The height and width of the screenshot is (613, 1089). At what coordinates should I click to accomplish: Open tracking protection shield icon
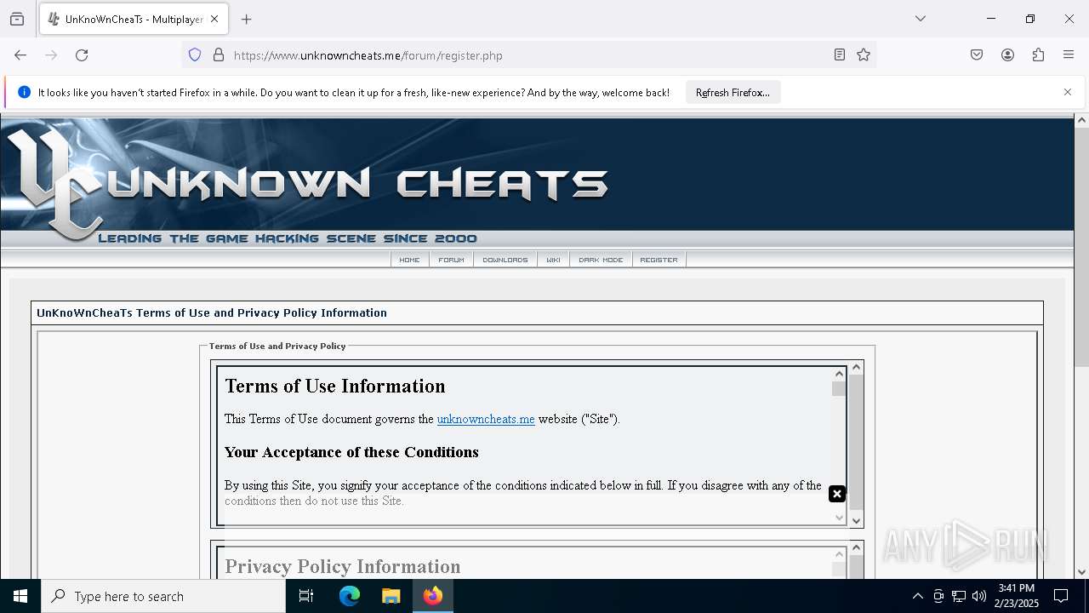[195, 55]
